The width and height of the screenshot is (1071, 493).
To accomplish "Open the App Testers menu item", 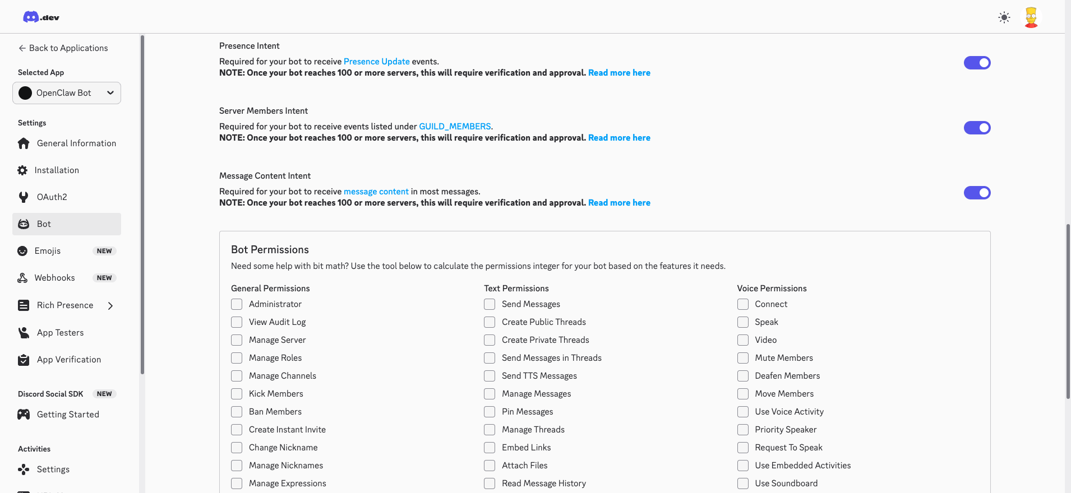I will pos(60,333).
